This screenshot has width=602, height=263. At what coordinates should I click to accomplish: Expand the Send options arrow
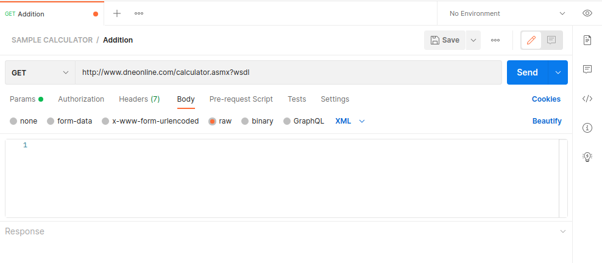click(x=558, y=72)
